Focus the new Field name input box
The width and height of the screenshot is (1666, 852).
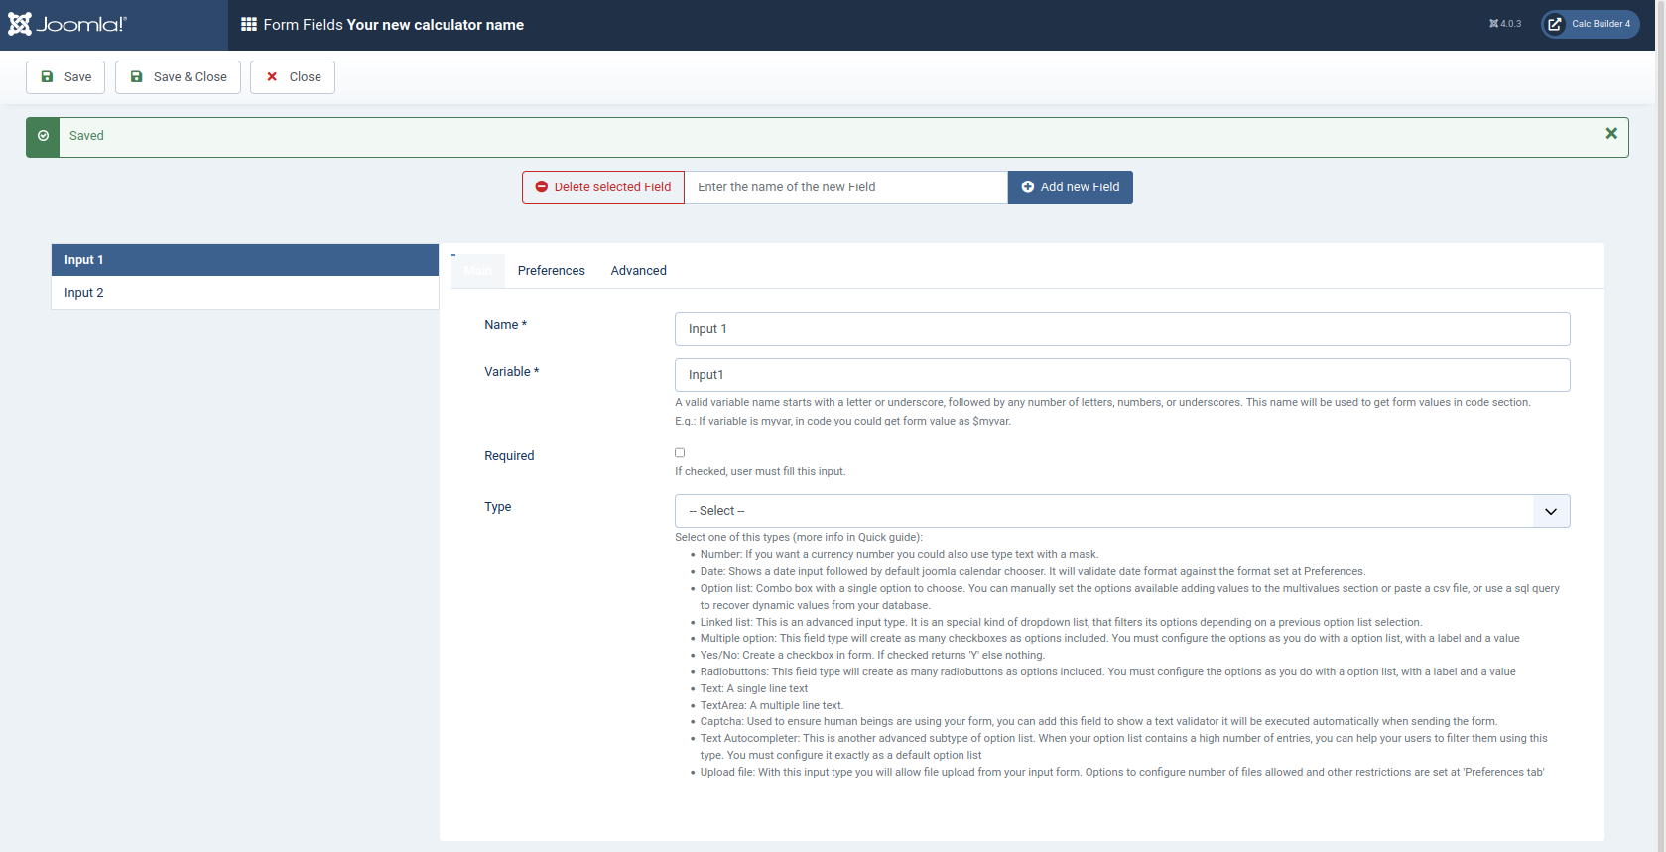846,187
